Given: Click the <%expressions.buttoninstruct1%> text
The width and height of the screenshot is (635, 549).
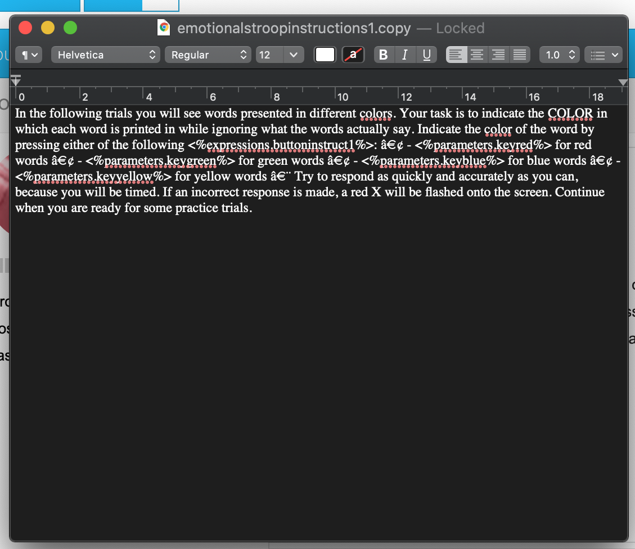Looking at the screenshot, I should coord(281,145).
